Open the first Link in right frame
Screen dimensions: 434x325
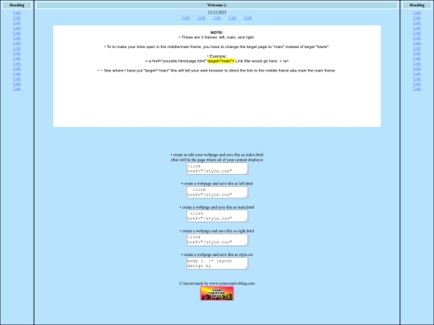coord(417,12)
